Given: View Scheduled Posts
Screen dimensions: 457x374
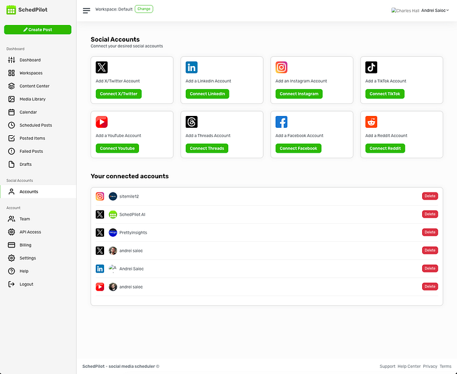Looking at the screenshot, I should [38, 125].
